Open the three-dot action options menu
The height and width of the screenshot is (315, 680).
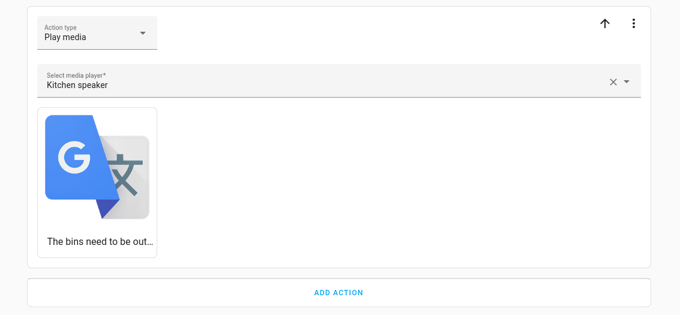point(633,23)
